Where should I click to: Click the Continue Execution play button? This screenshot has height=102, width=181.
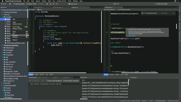coord(47,4)
